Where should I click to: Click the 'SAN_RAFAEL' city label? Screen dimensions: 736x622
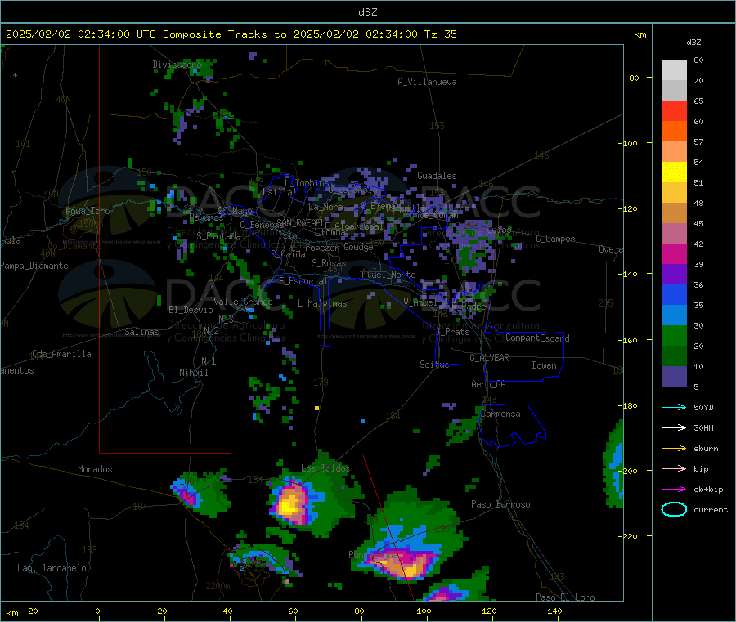tap(300, 222)
